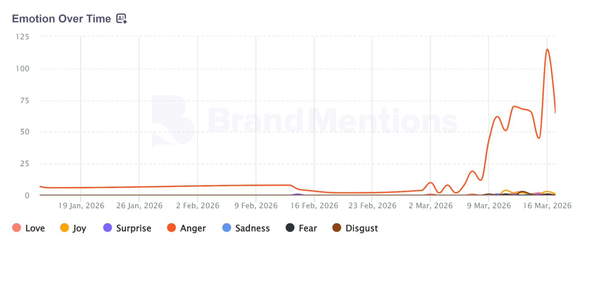611x291 pixels.
Task: Click the Love salmon color dot
Action: coord(17,227)
